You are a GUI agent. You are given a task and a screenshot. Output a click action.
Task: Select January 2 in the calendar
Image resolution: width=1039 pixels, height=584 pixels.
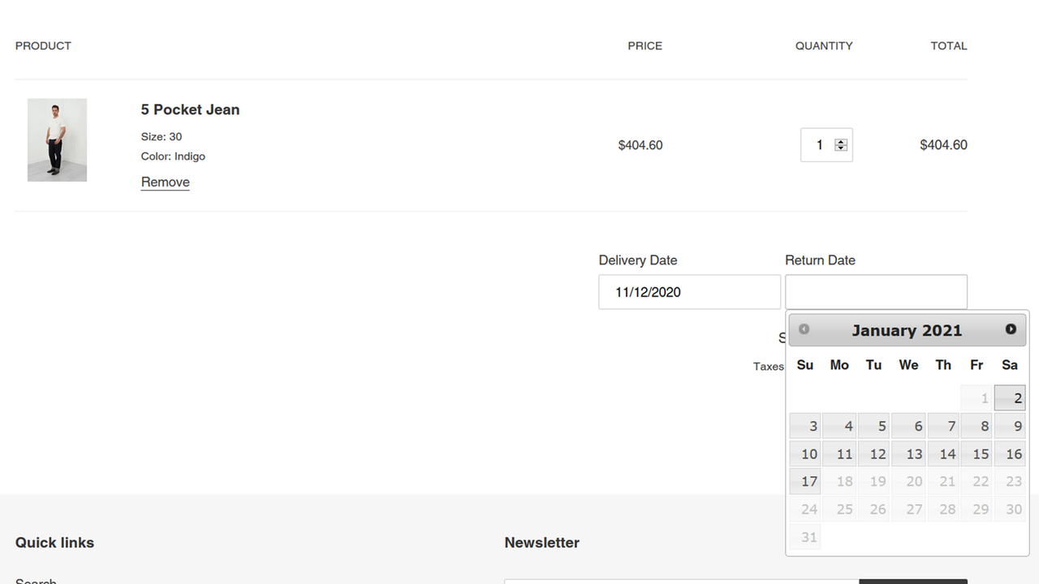point(1010,397)
